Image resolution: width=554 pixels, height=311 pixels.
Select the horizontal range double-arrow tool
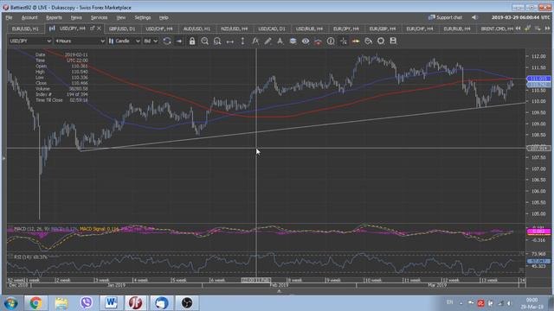click(x=230, y=41)
